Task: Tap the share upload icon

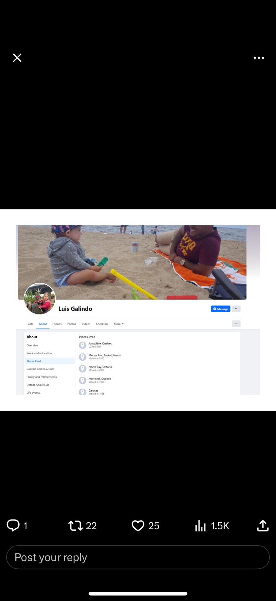Action: coord(263,526)
